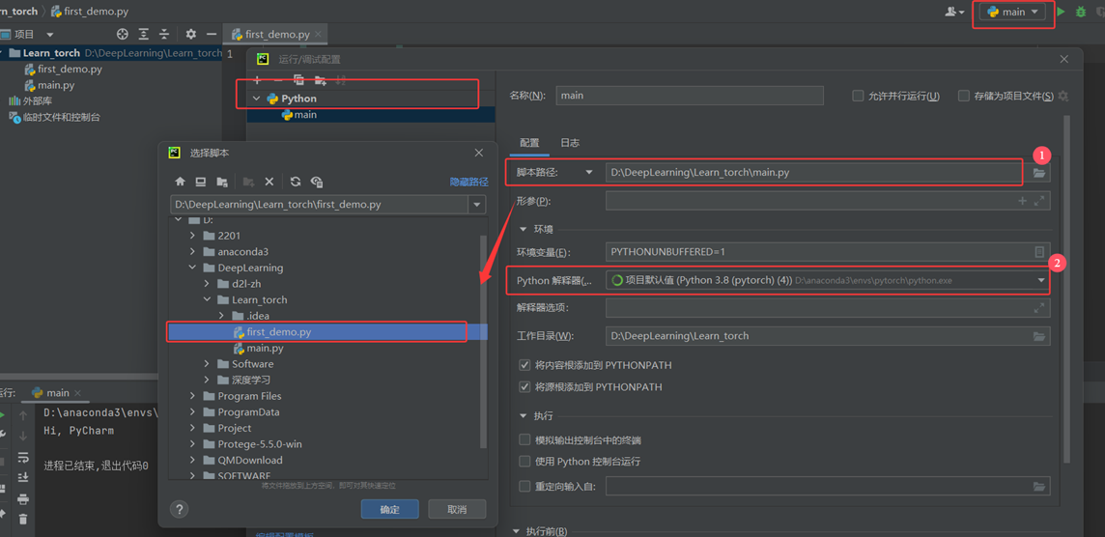Browse for the 工作目录 folder
This screenshot has width=1105, height=537.
[1038, 336]
